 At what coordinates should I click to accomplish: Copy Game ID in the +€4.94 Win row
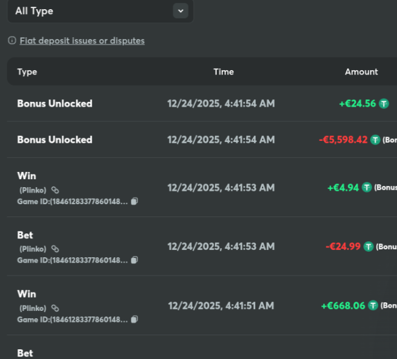pos(134,201)
